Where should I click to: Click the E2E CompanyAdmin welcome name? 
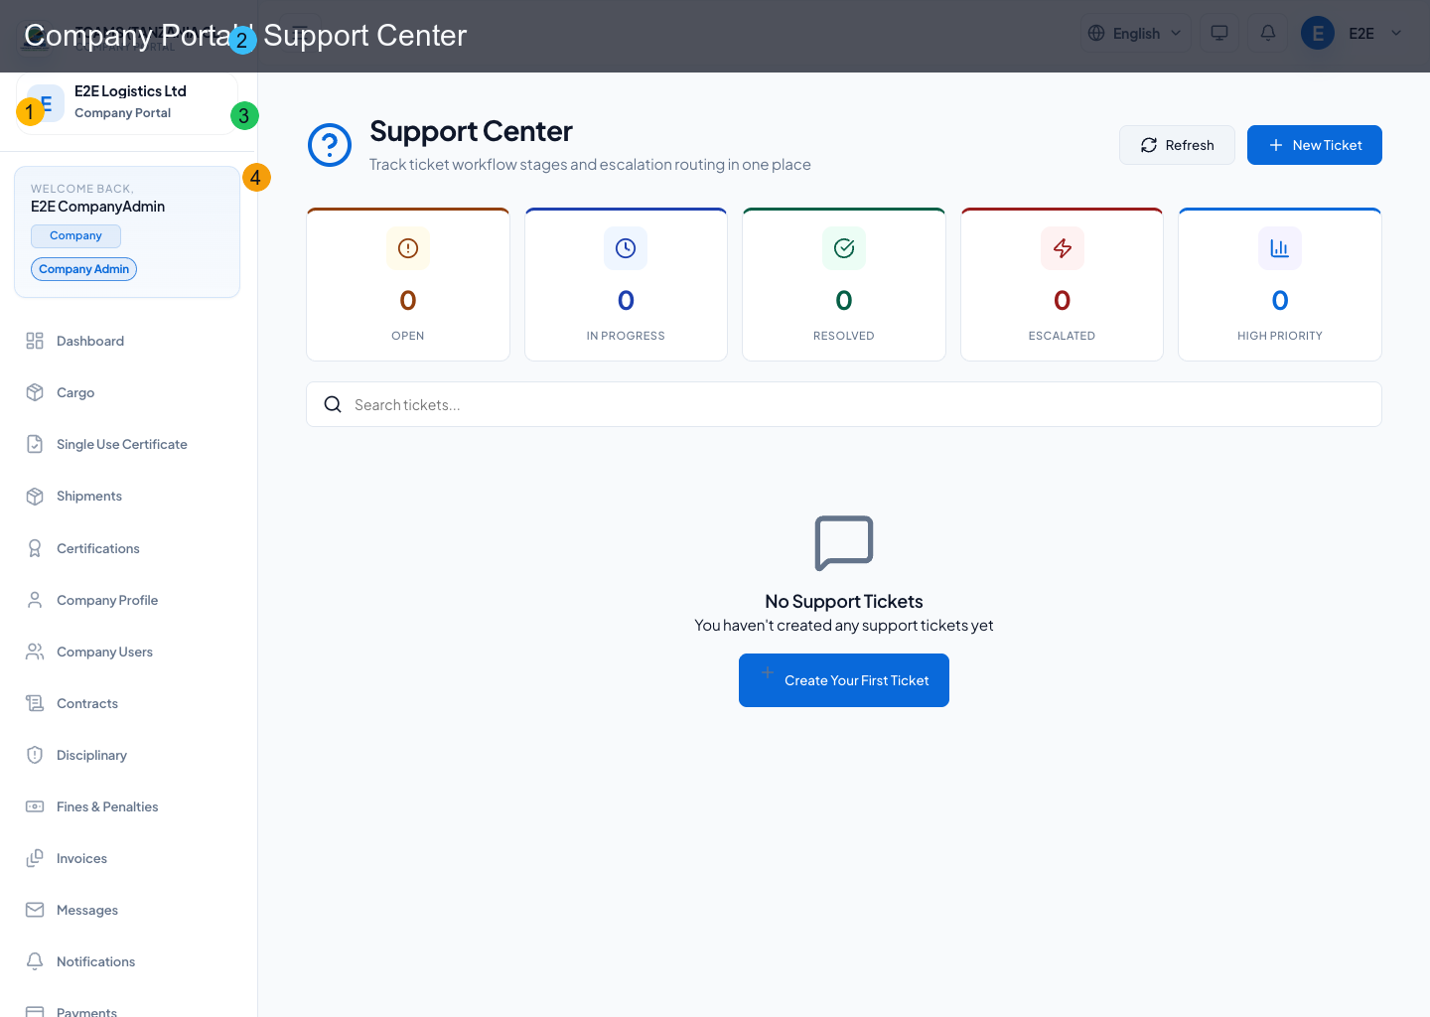point(97,207)
